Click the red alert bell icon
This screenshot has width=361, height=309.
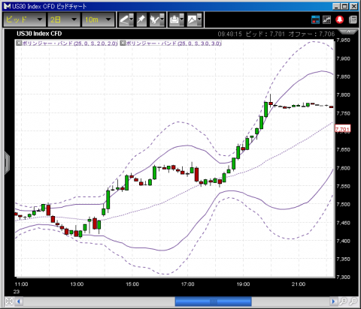pyautogui.click(x=340, y=19)
